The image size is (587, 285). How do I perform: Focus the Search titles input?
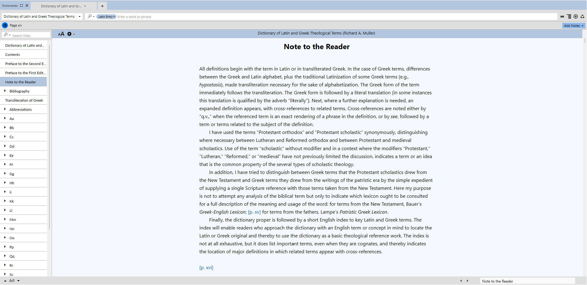(x=31, y=35)
